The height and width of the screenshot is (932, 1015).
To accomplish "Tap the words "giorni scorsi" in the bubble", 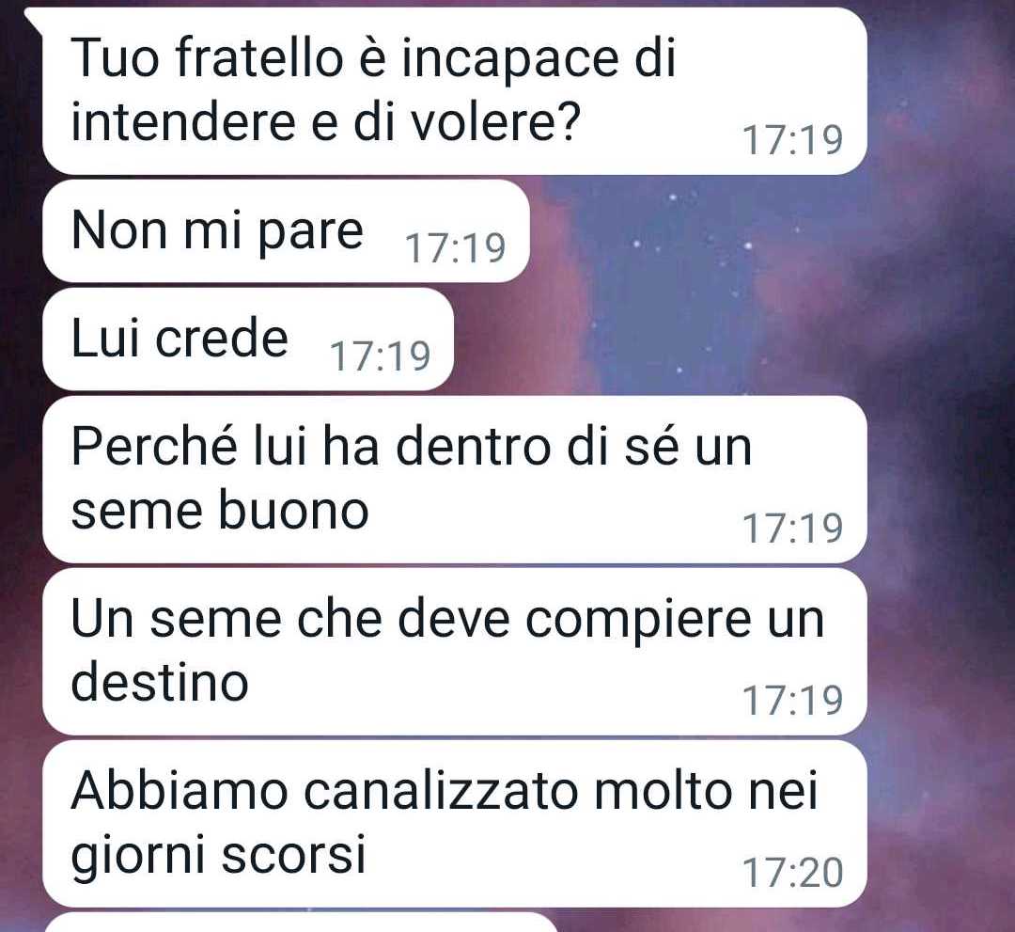I will click(219, 856).
